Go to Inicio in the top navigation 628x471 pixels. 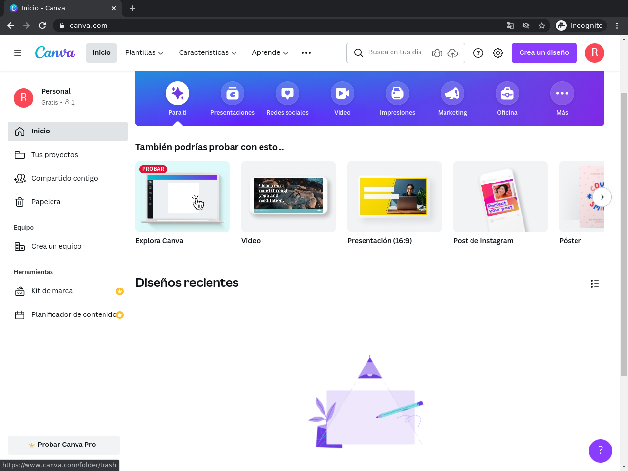tap(102, 53)
